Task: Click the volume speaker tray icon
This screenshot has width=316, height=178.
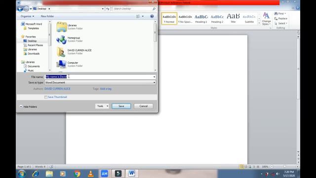Action: (x=277, y=174)
